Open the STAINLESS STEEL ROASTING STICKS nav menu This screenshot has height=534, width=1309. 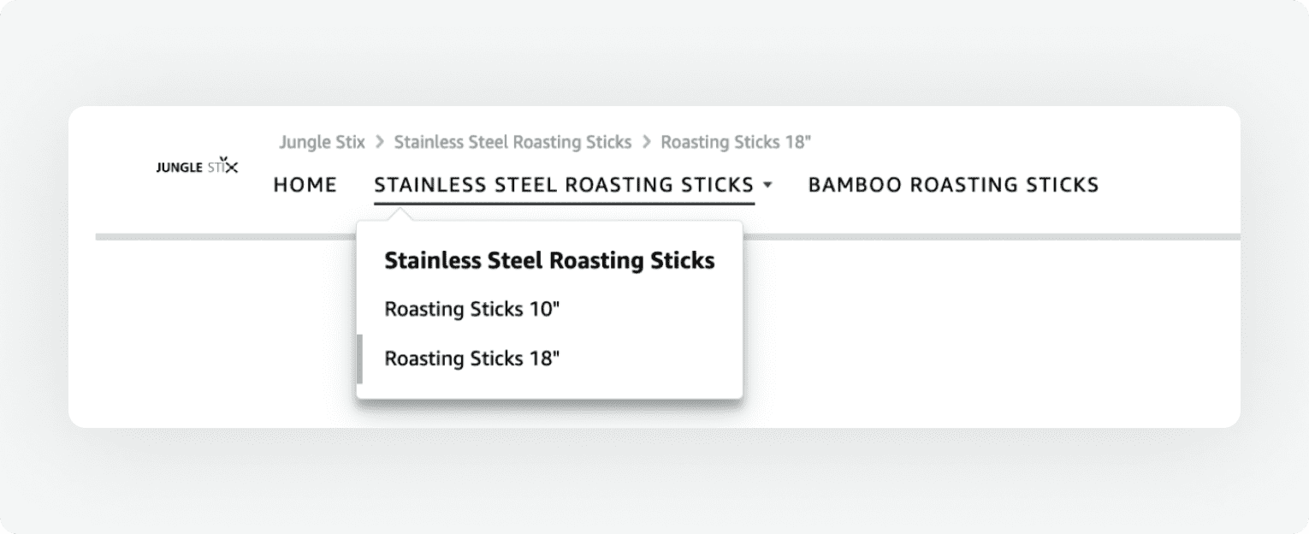pyautogui.click(x=565, y=185)
